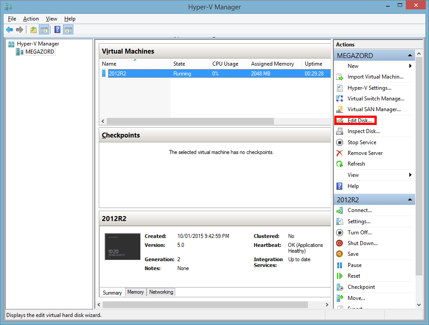This screenshot has width=429, height=325.
Task: Toggle Show/Hide Console Tree toolbar icon
Action: 44,29
